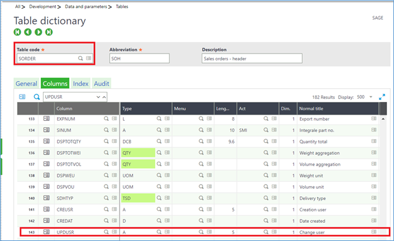Viewport: 394px width, 241px height.
Task: Open Normal title card icon for Delivery type
Action: (x=374, y=198)
